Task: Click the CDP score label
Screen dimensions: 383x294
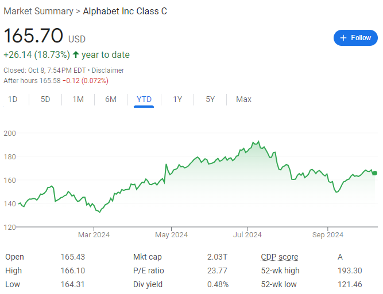Action: click(x=280, y=257)
